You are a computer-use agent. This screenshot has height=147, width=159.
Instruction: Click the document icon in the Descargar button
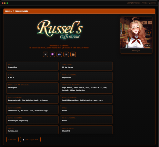tap(23, 139)
